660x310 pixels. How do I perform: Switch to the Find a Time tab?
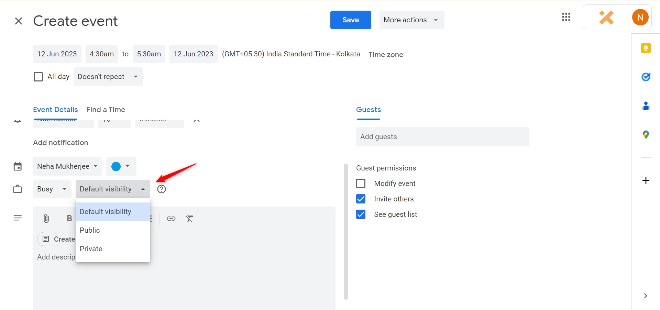106,109
